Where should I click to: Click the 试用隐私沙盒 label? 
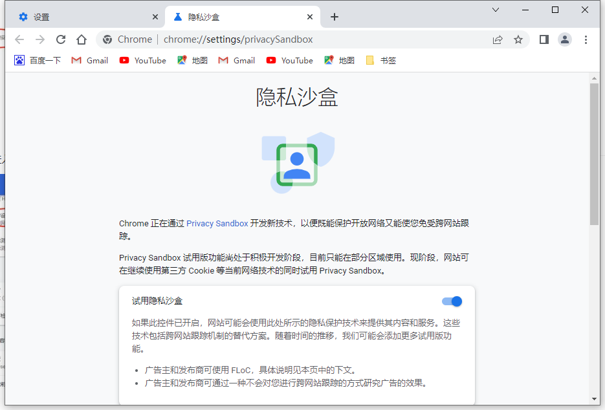pyautogui.click(x=157, y=301)
